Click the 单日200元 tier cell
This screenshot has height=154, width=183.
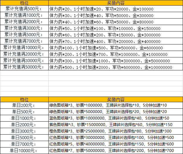[24, 105]
